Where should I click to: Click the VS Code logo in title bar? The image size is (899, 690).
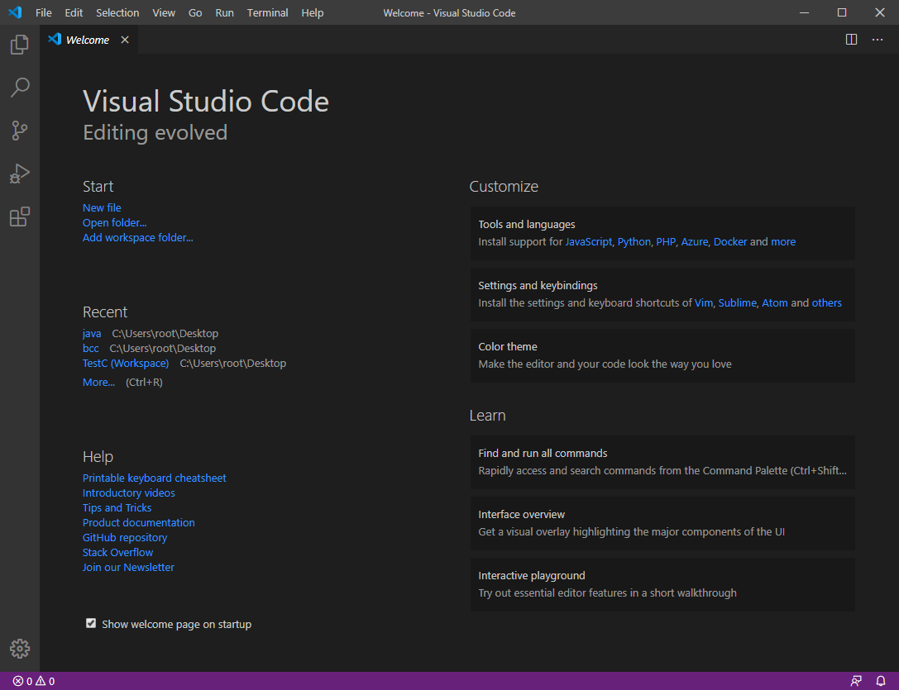tap(15, 12)
